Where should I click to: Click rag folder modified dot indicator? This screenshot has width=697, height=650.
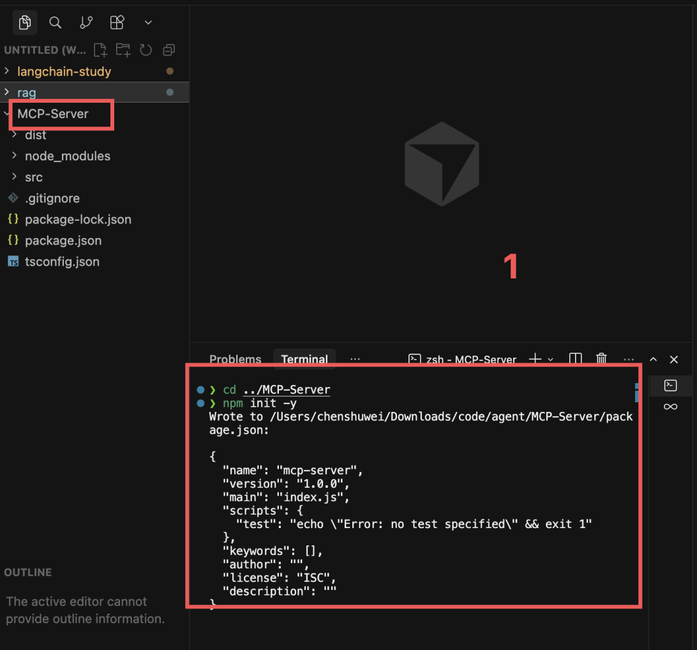pyautogui.click(x=170, y=92)
